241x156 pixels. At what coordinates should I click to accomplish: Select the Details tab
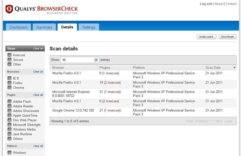67,27
